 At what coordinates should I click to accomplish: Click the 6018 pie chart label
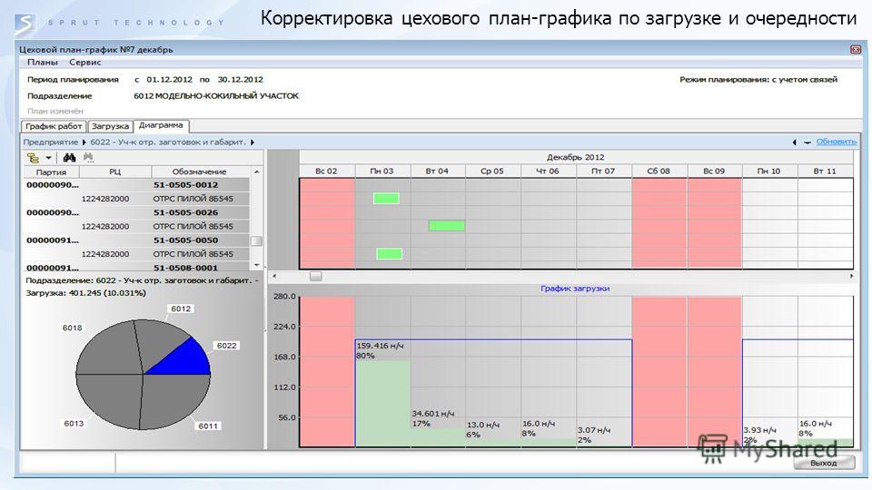click(73, 328)
